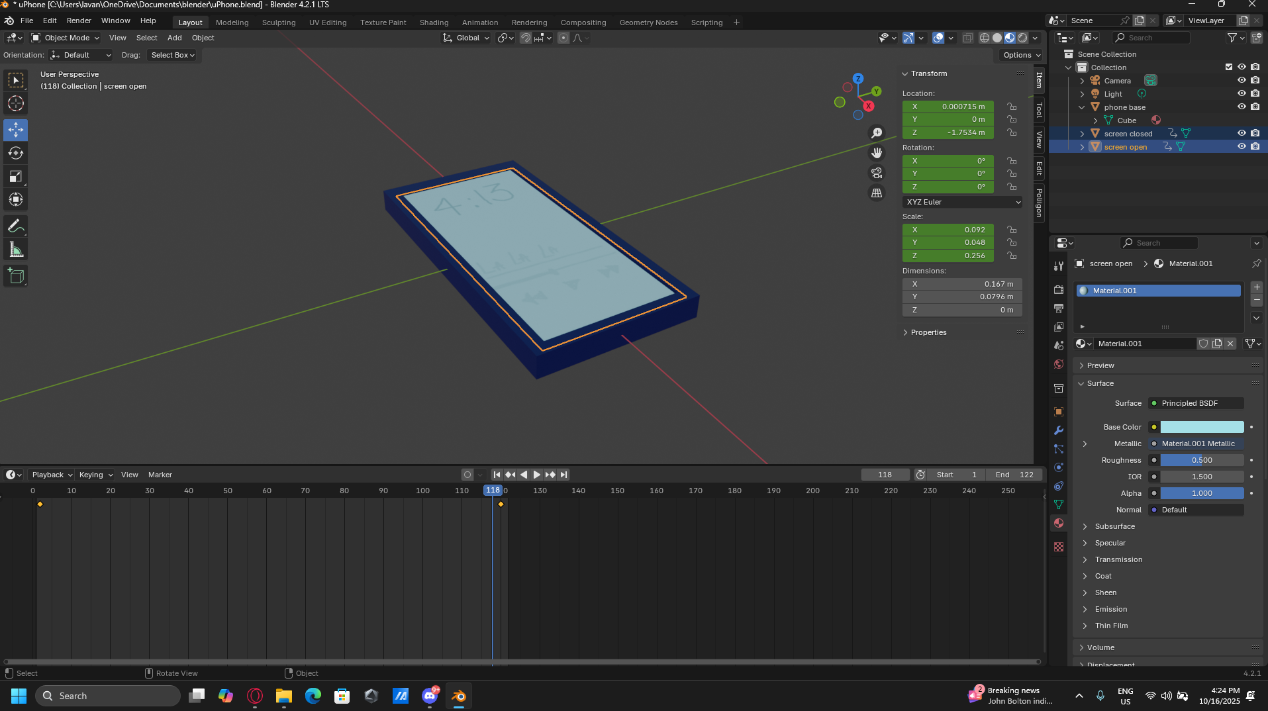Open the Render menu
1268x711 pixels.
tap(79, 21)
